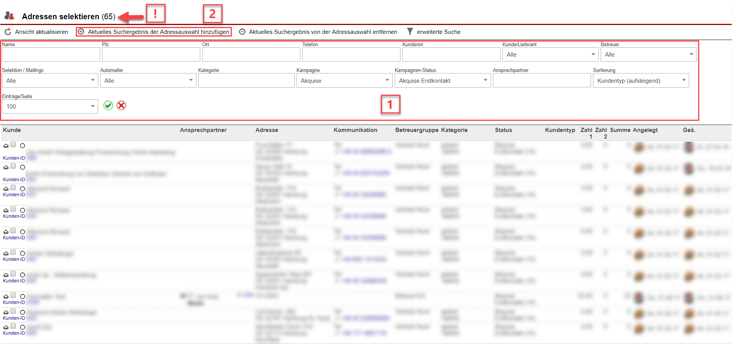The width and height of the screenshot is (732, 344).
Task: Remove current search result from Adressauswahl
Action: tap(318, 32)
